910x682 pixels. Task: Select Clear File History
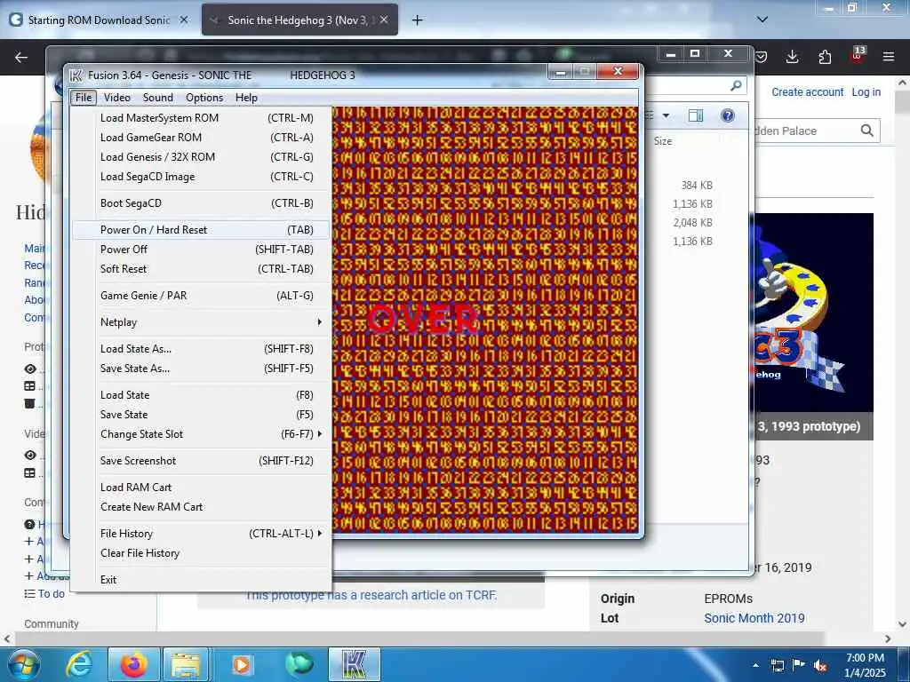click(201, 553)
